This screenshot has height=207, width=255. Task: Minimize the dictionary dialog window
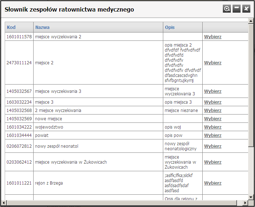pyautogui.click(x=237, y=9)
